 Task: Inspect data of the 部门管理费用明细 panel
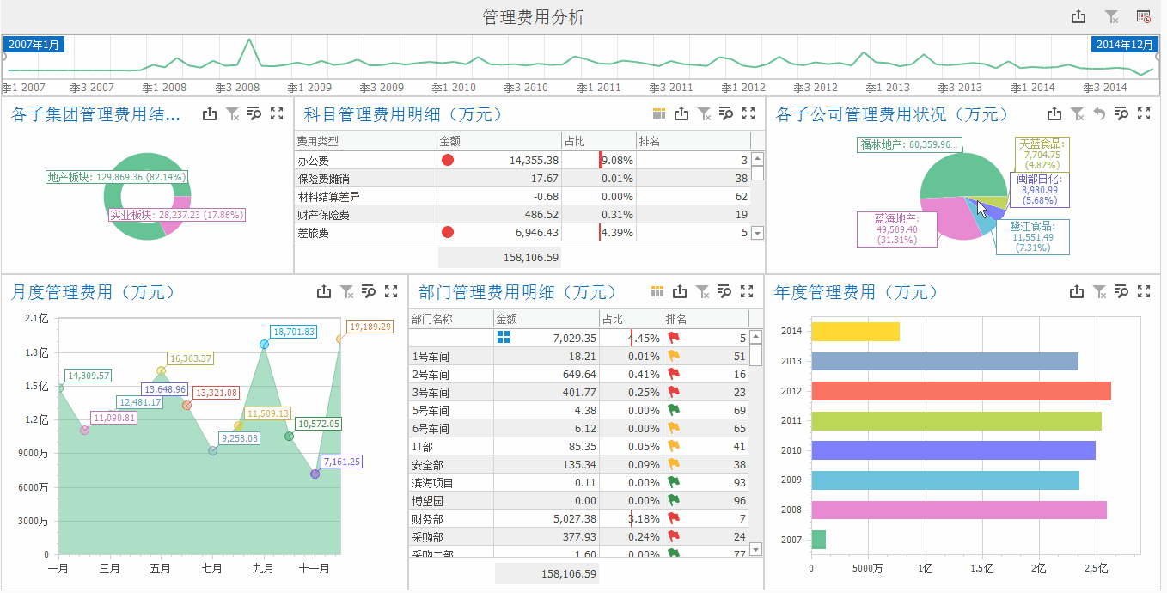tap(725, 292)
